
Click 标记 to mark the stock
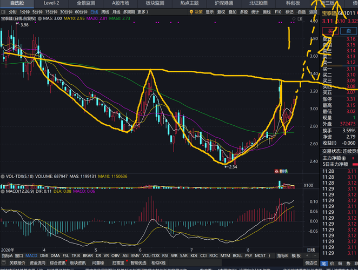[x=289, y=12]
